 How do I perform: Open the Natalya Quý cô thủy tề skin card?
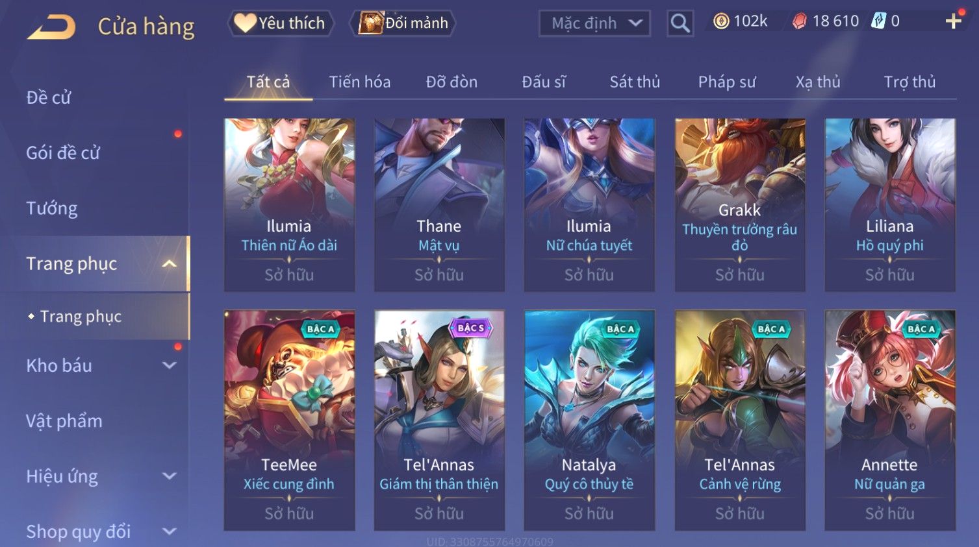589,420
